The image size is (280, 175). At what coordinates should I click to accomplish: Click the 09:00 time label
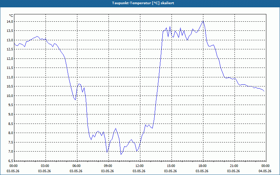coord(108,166)
